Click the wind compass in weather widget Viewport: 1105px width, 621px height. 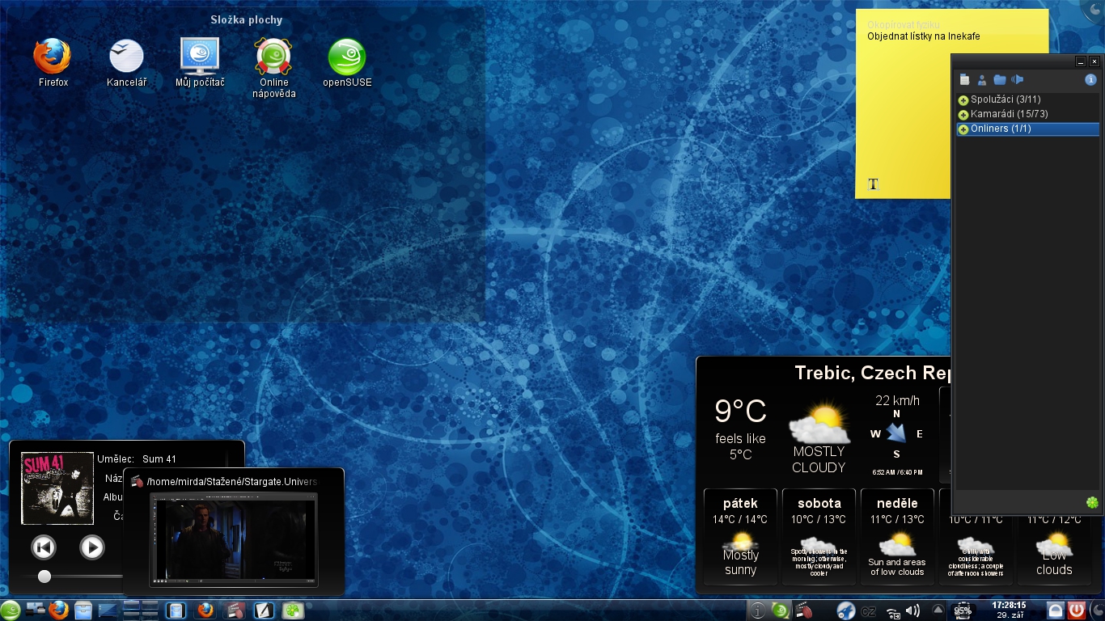[896, 434]
